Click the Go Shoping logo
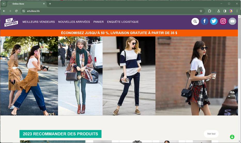 11,22
